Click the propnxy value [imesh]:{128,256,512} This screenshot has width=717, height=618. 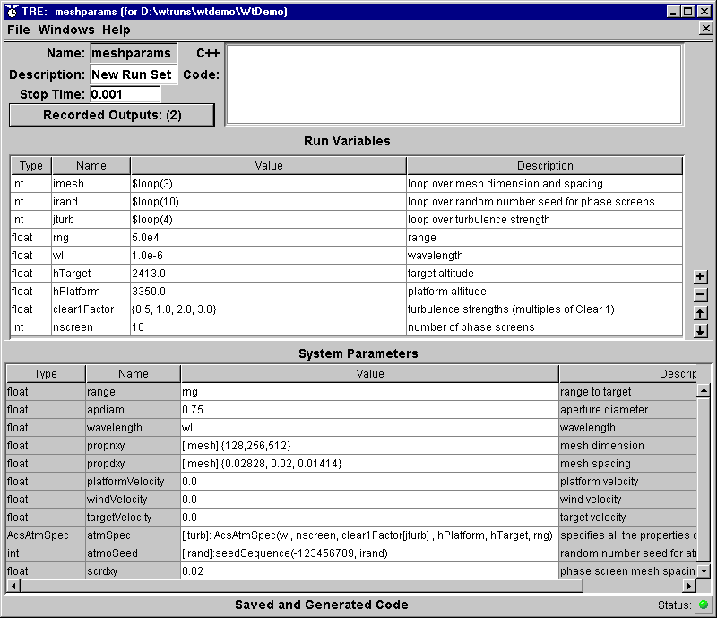369,446
